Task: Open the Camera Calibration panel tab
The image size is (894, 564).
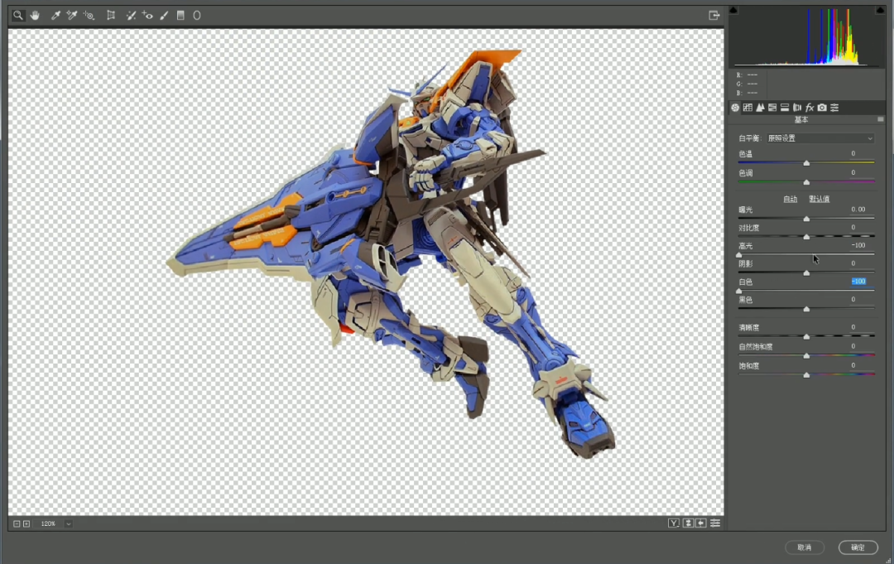Action: coord(822,107)
